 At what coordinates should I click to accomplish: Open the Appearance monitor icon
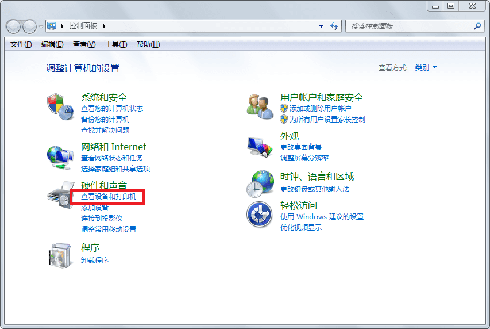coord(260,147)
